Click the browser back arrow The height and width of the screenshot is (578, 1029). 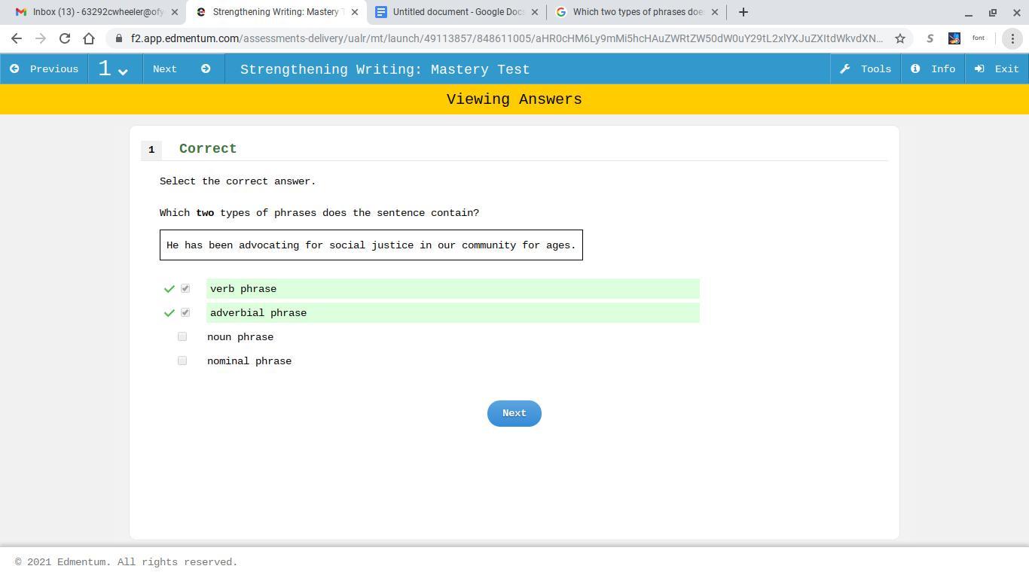click(x=17, y=38)
